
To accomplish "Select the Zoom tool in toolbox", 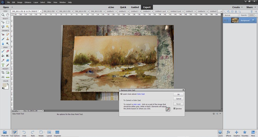I will (x=3, y=15).
